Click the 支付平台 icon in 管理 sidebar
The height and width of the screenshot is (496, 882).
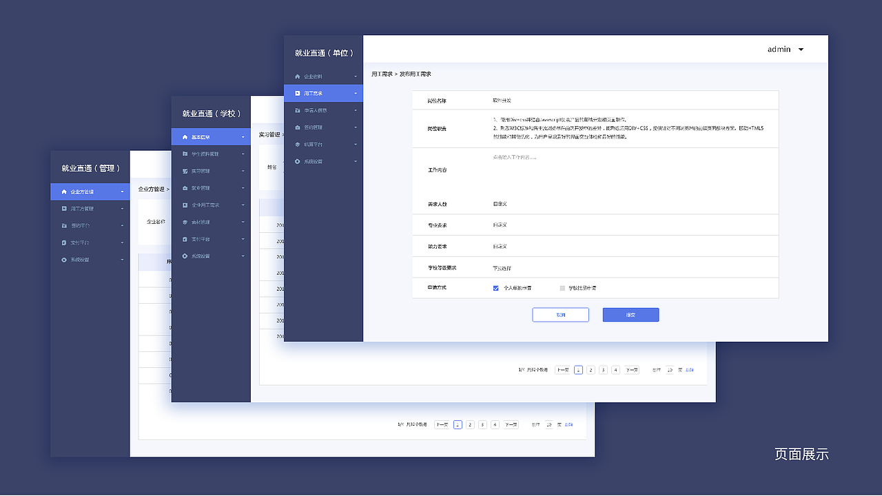pyautogui.click(x=64, y=242)
